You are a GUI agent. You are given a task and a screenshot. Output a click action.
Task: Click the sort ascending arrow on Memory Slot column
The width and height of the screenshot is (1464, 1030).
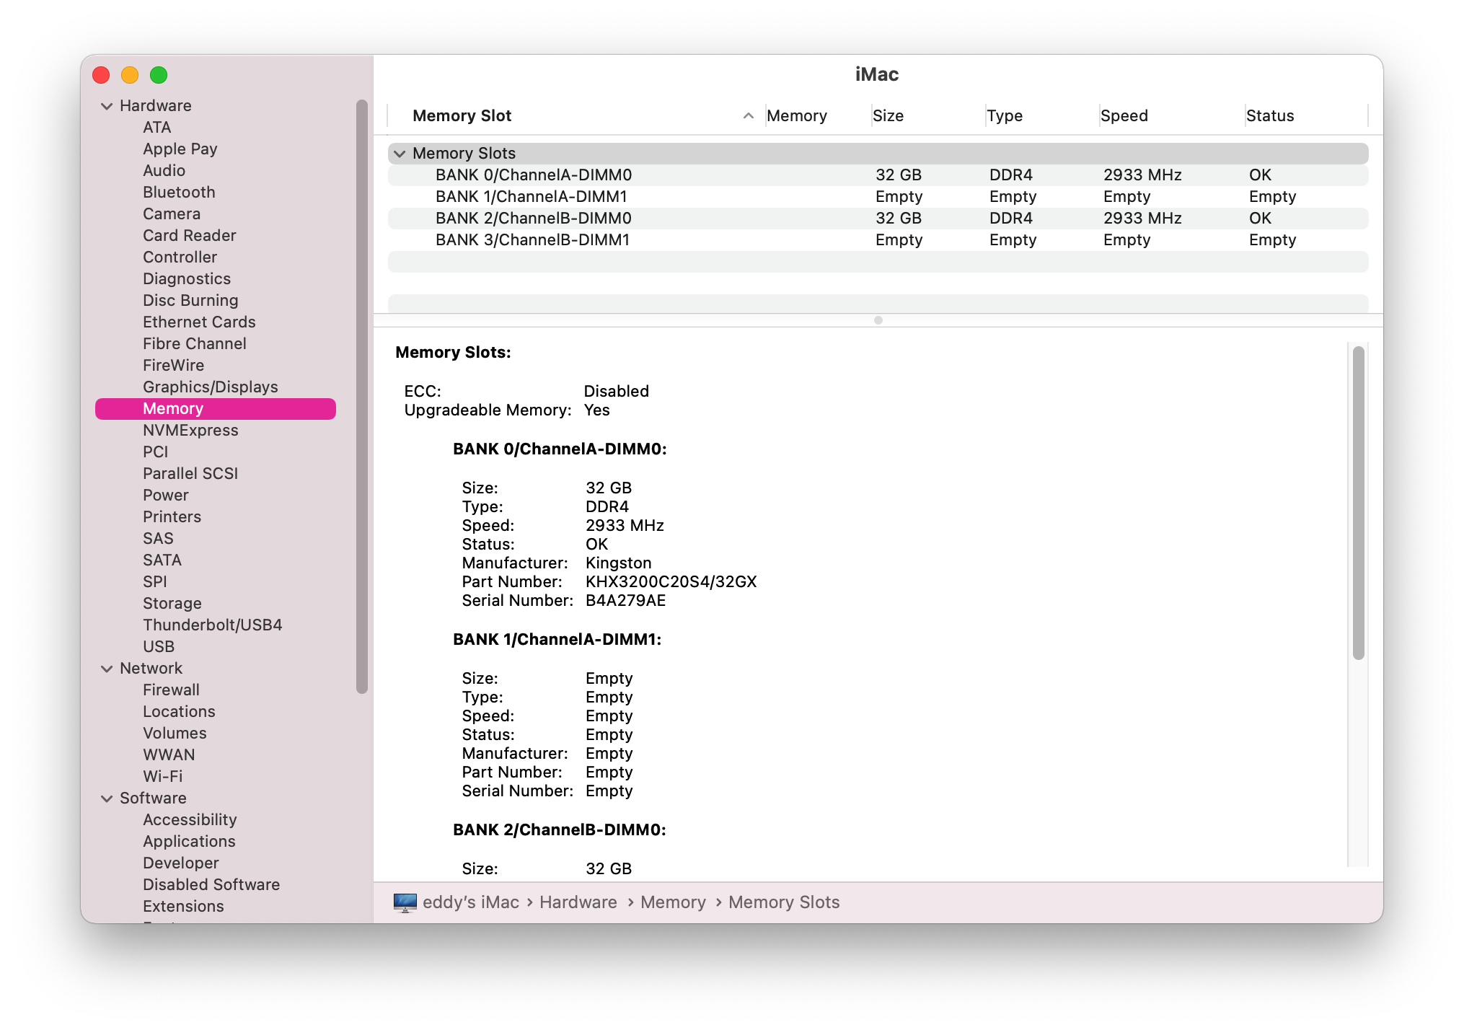pos(748,116)
